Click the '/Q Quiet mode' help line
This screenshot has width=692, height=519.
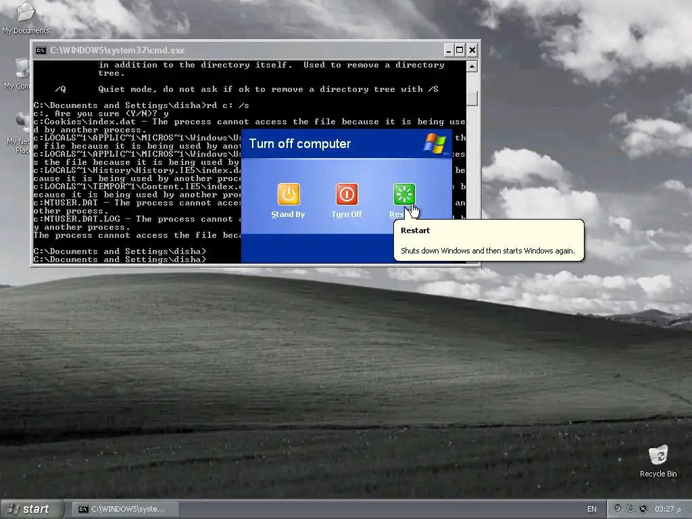tap(247, 89)
